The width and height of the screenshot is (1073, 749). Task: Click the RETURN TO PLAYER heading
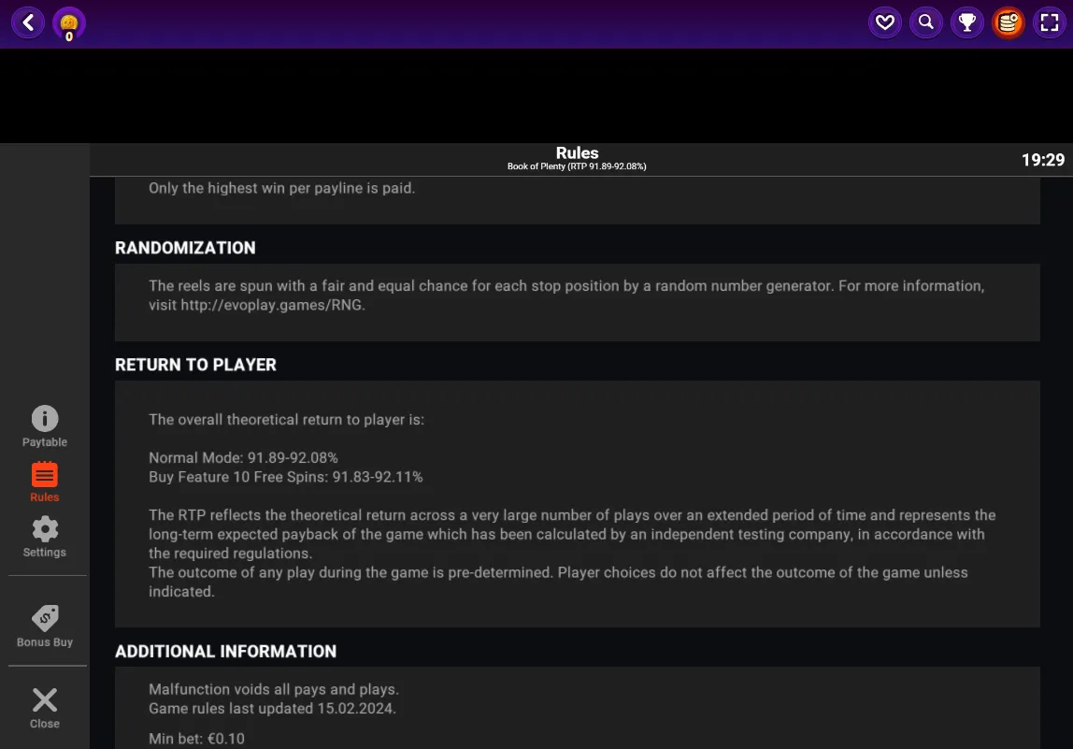[195, 365]
